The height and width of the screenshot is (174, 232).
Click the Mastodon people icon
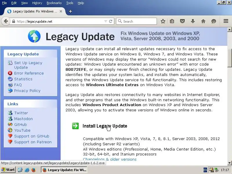coord(10,119)
